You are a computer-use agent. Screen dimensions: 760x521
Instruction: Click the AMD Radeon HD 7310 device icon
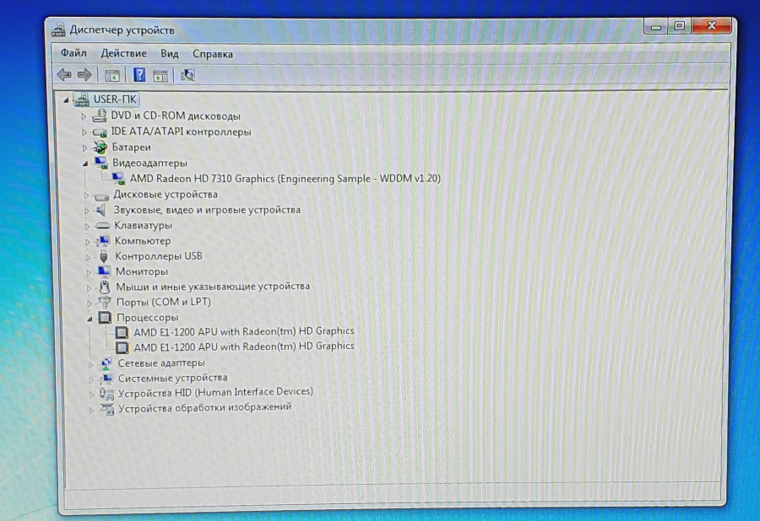click(118, 179)
